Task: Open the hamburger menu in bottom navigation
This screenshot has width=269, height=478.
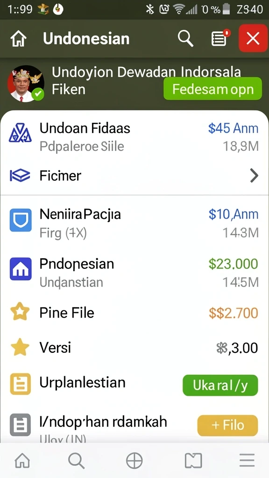Action: click(x=247, y=460)
